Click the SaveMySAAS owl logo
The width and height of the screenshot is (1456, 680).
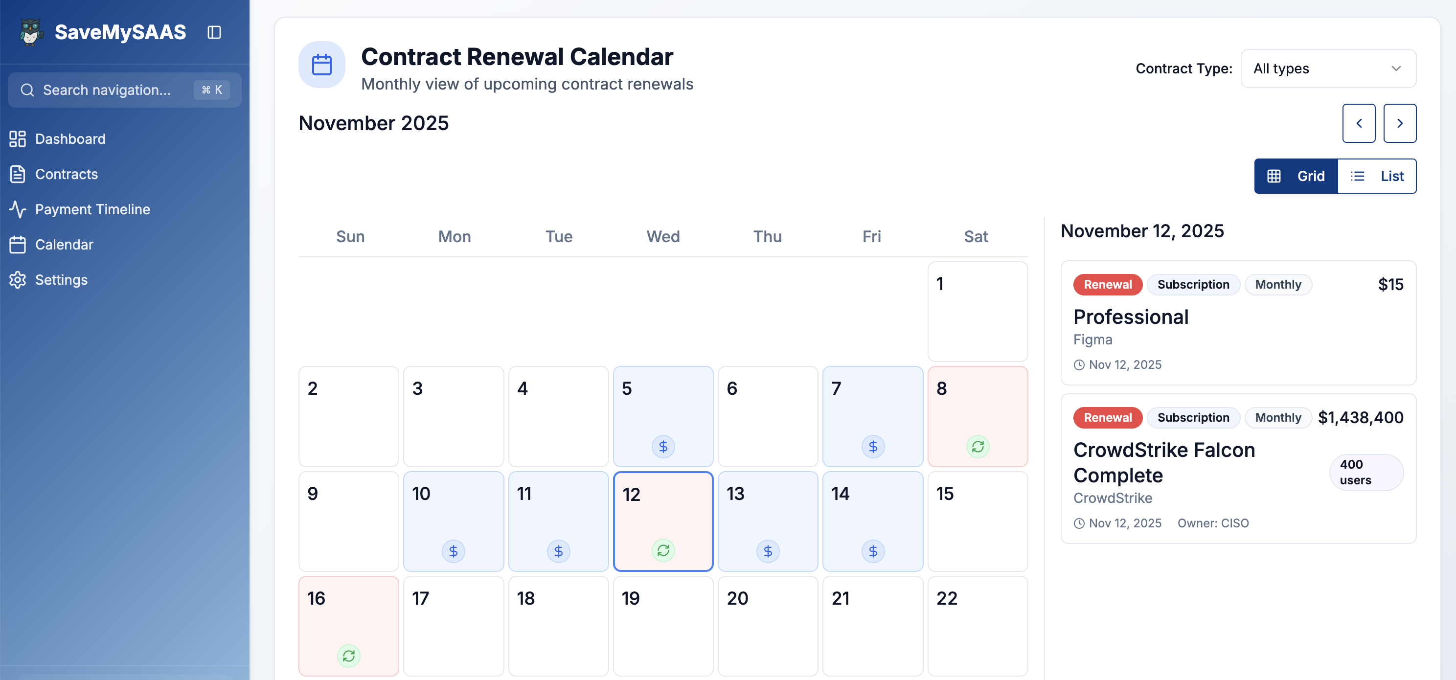coord(31,32)
